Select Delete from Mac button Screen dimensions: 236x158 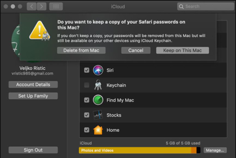[81, 51]
